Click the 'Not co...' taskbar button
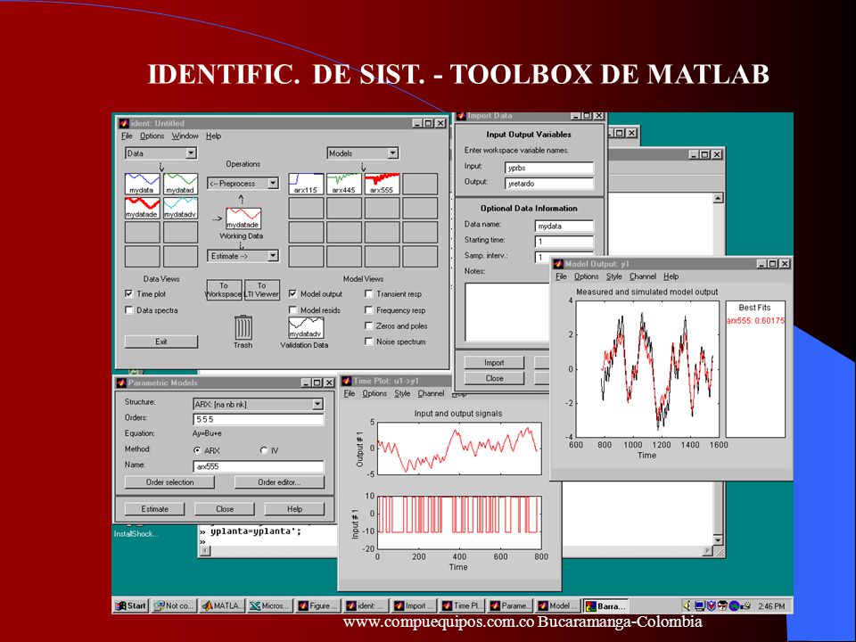This screenshot has width=856, height=642. click(174, 605)
